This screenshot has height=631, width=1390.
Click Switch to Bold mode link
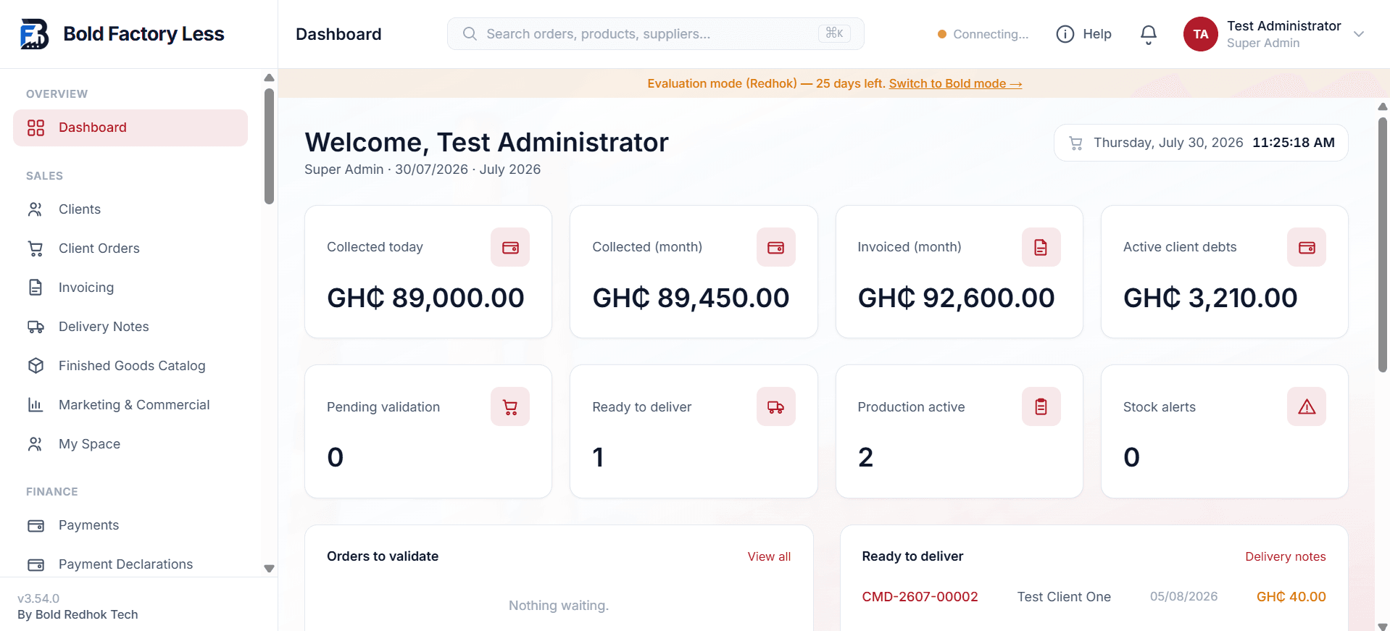[x=955, y=84]
